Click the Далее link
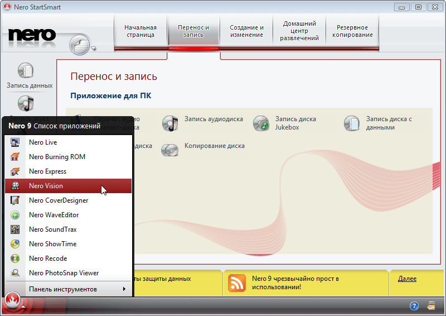The width and height of the screenshot is (446, 316). (x=407, y=279)
